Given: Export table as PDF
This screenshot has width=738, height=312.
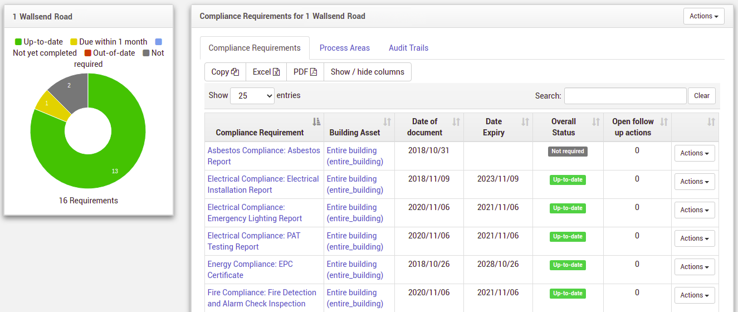Looking at the screenshot, I should click(305, 72).
